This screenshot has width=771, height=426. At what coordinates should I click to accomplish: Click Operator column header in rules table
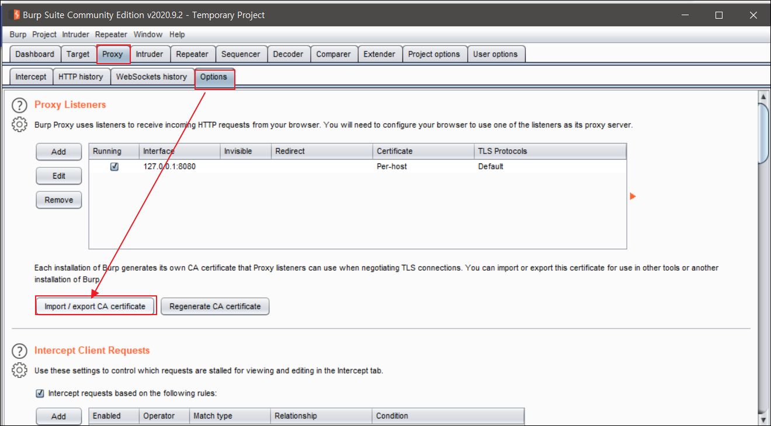coord(165,416)
